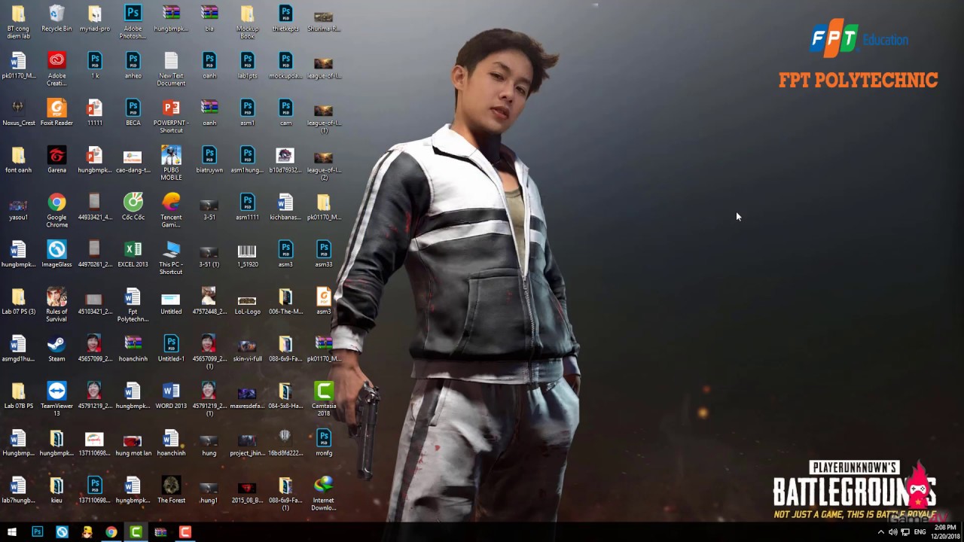Viewport: 964px width, 542px height.
Task: Select the PUBG MOBILE desktop icon
Action: point(171,163)
